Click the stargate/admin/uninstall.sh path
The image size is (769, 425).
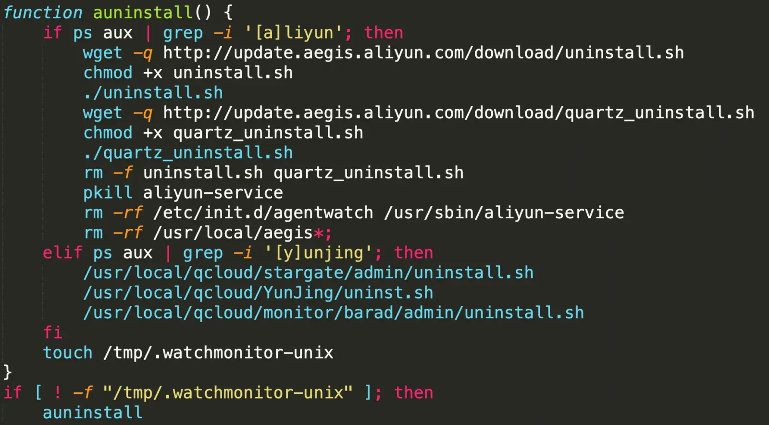(308, 273)
